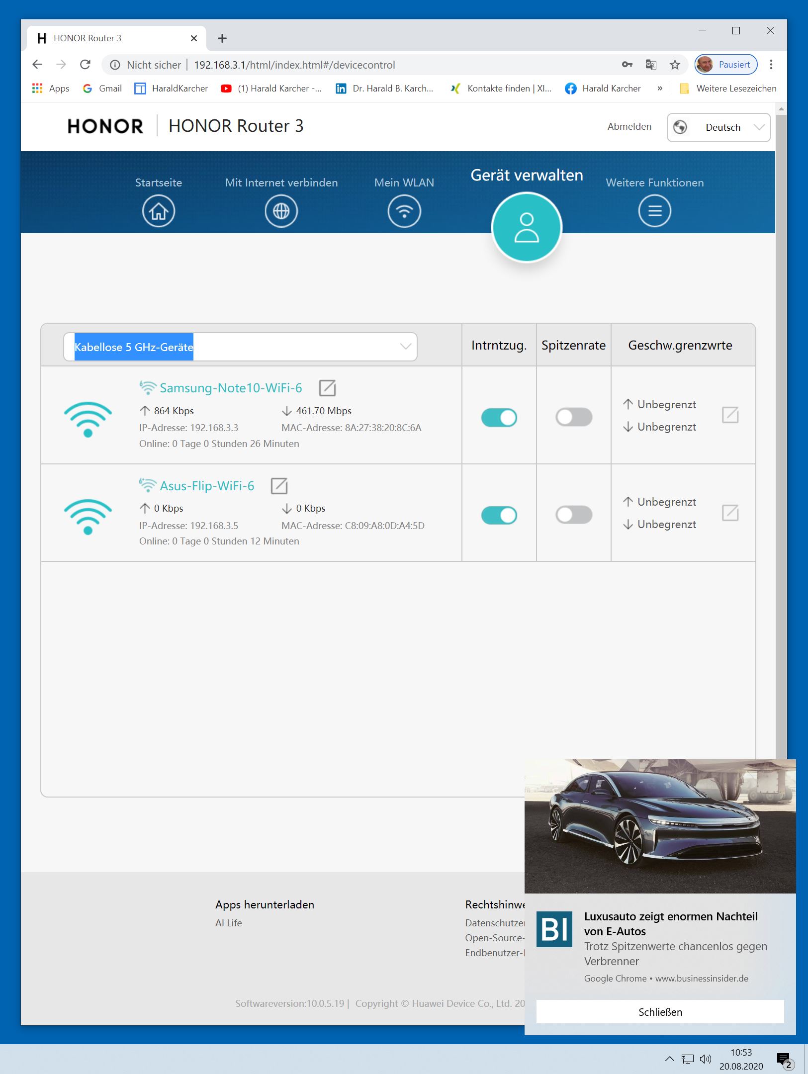This screenshot has width=808, height=1074.
Task: Open the Dr. Harald B. Karcher LinkedIn bookmark
Action: tap(384, 89)
